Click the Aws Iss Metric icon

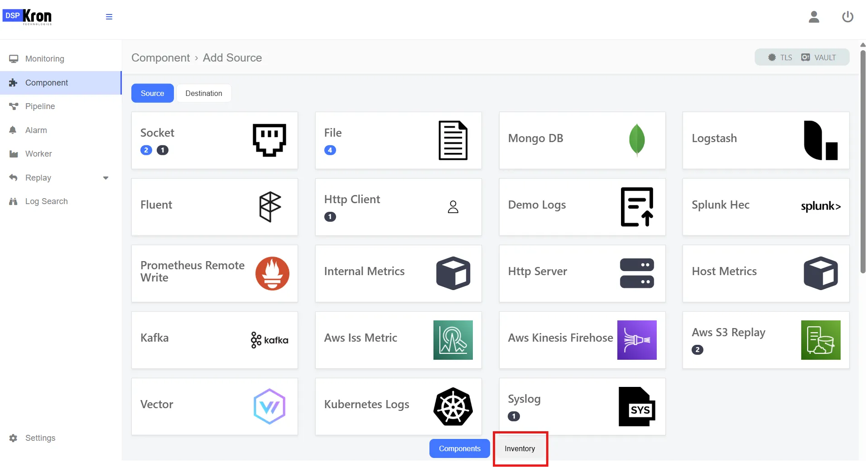[453, 340]
